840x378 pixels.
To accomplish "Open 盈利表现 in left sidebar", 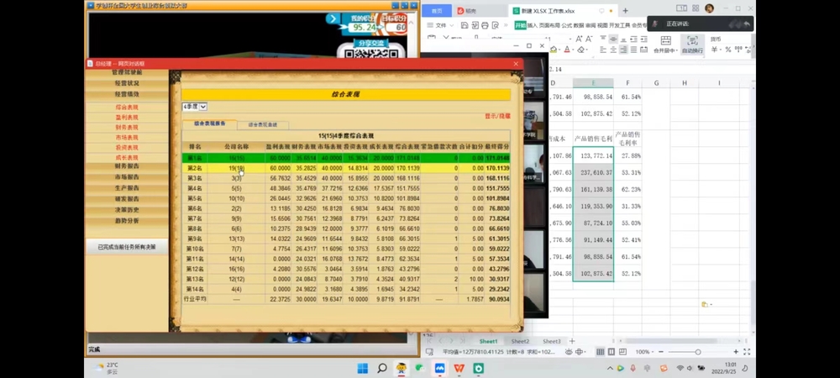I will tap(127, 118).
